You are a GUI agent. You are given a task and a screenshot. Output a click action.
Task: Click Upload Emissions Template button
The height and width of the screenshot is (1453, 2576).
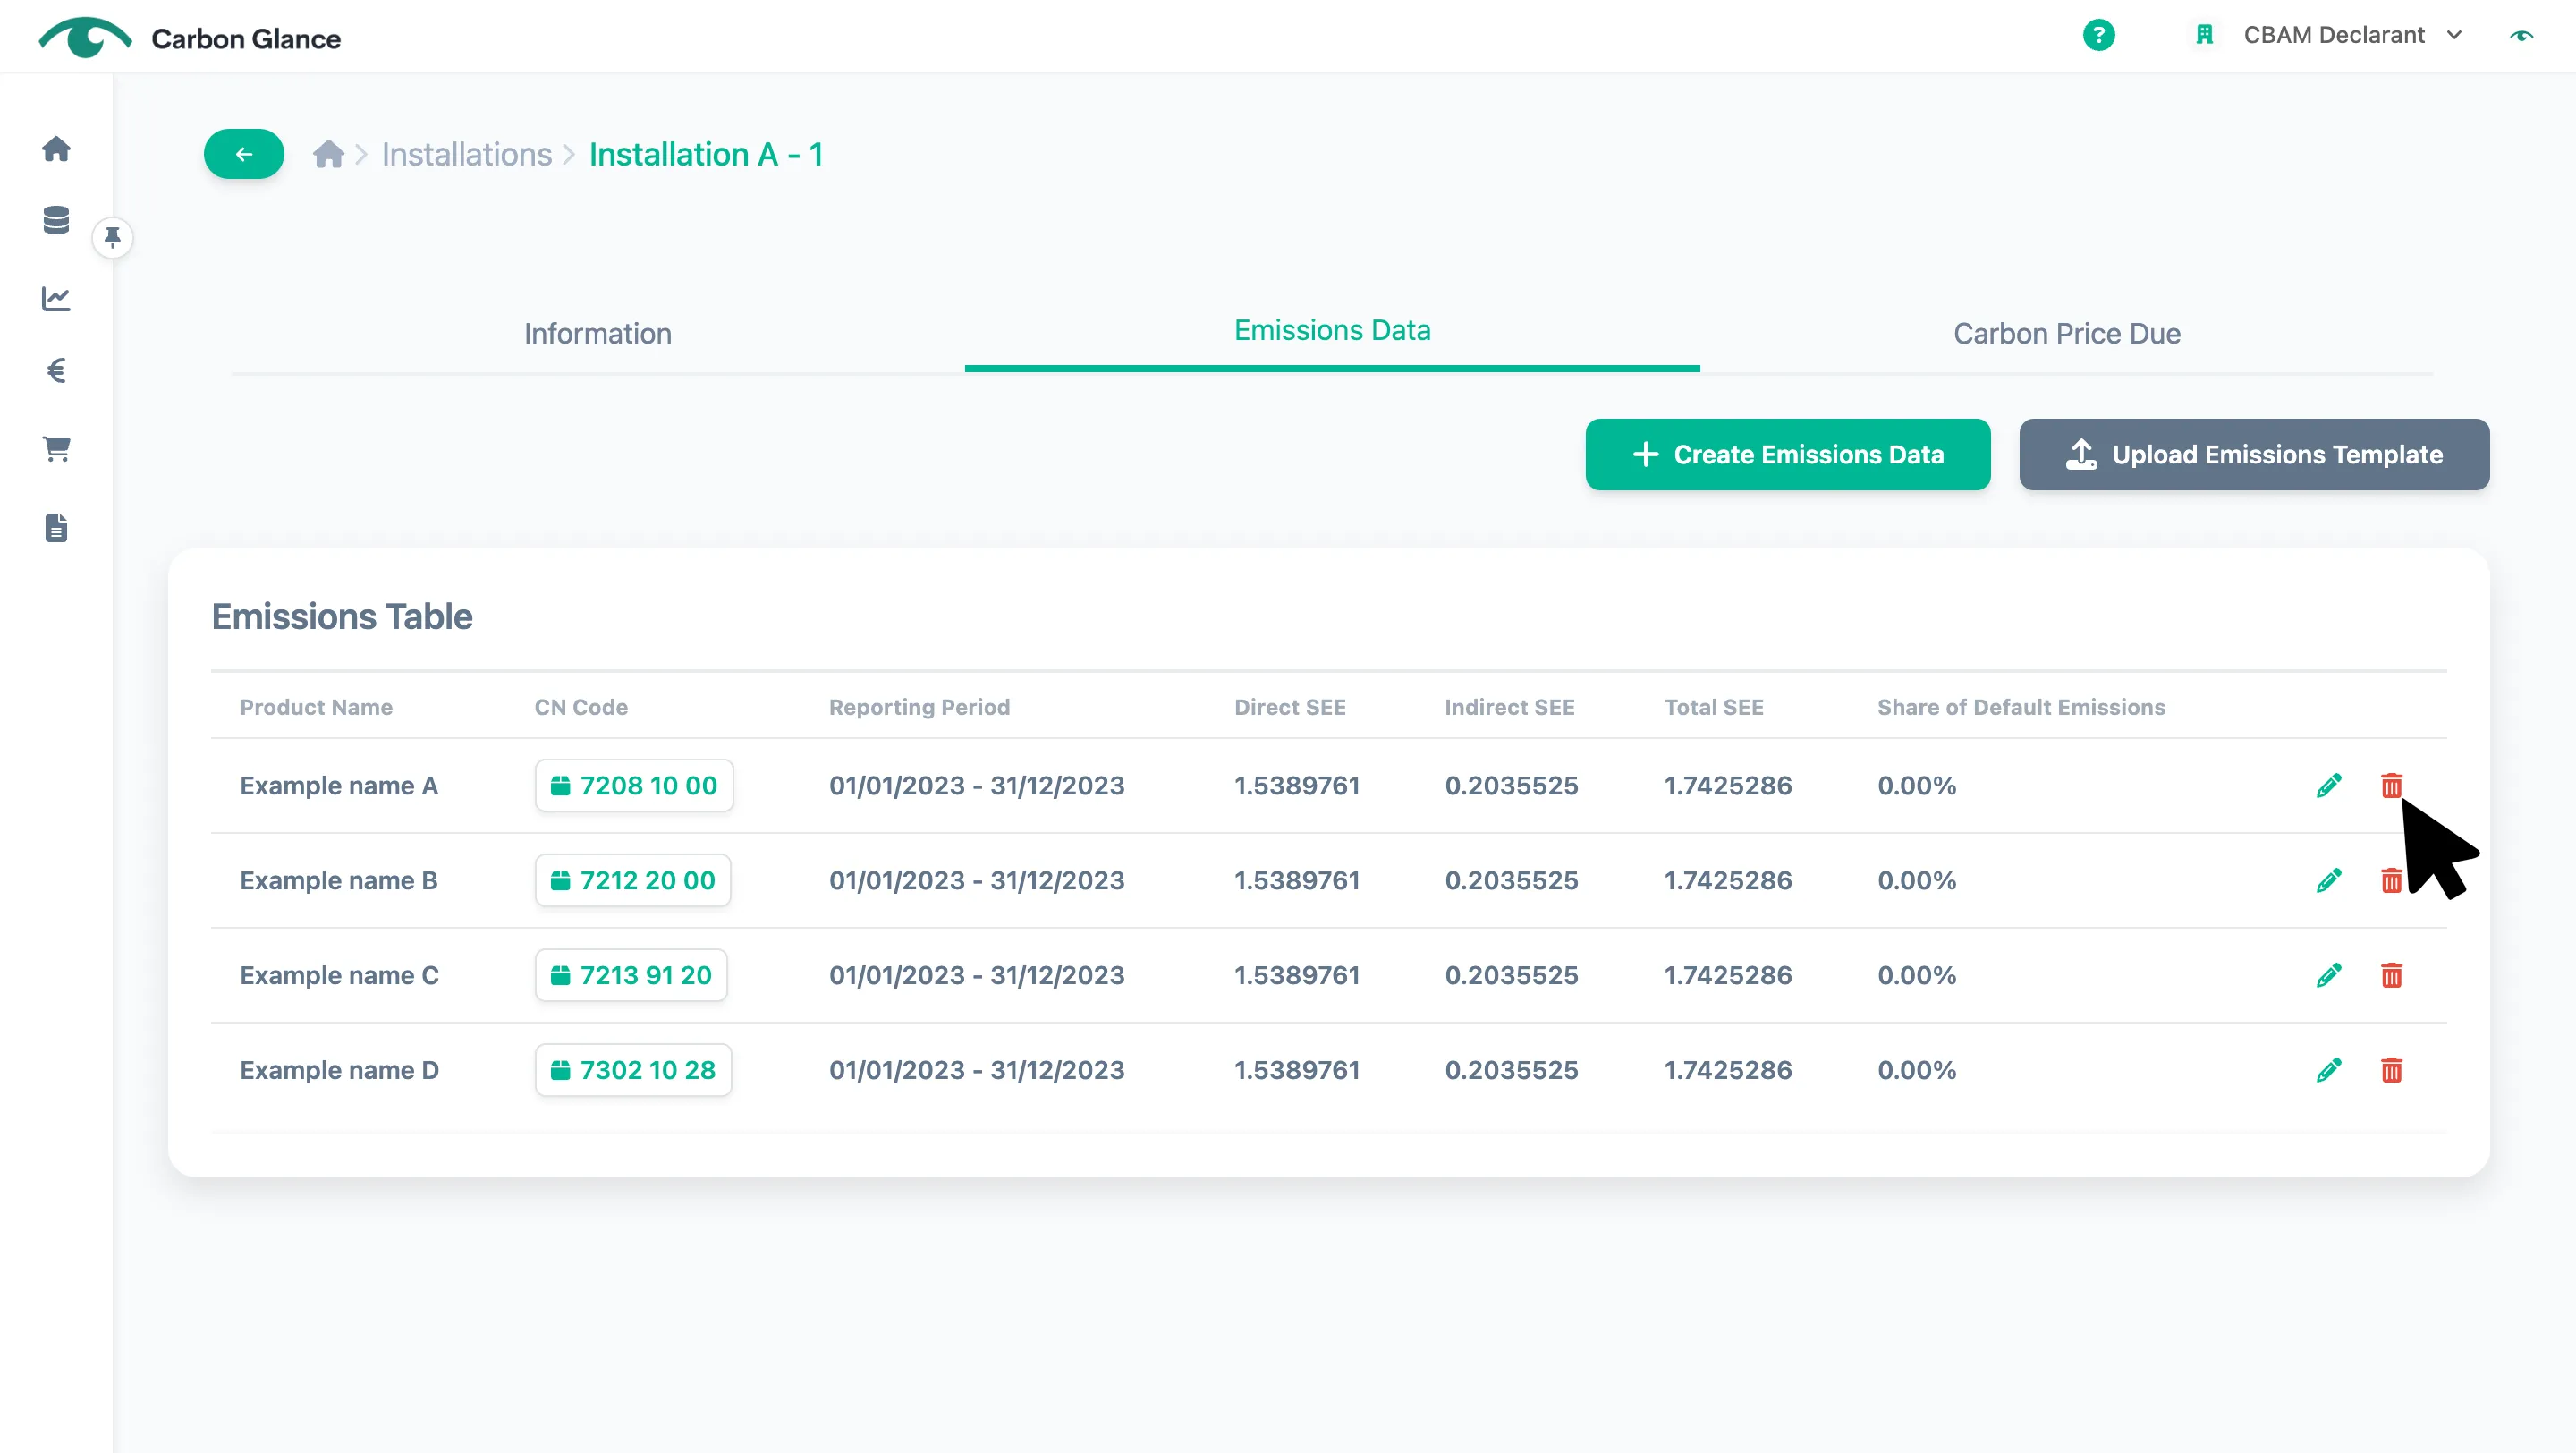[x=2254, y=455]
